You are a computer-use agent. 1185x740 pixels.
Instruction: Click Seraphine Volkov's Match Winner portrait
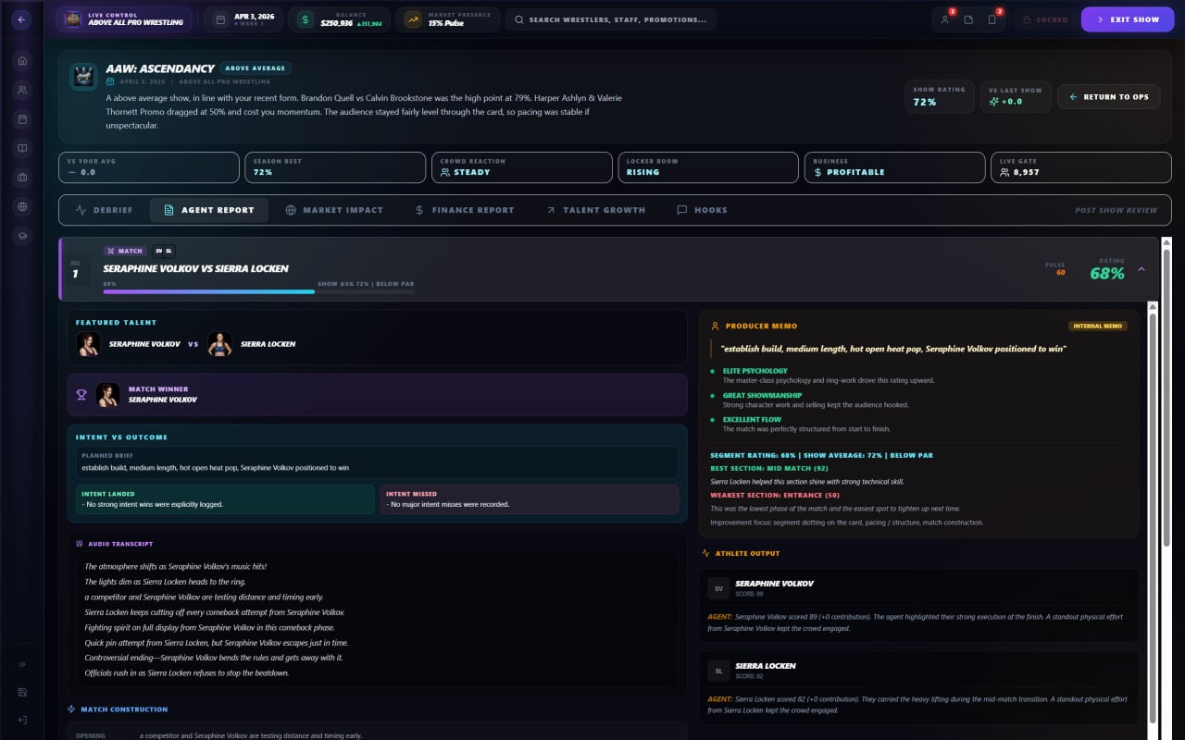click(x=108, y=395)
